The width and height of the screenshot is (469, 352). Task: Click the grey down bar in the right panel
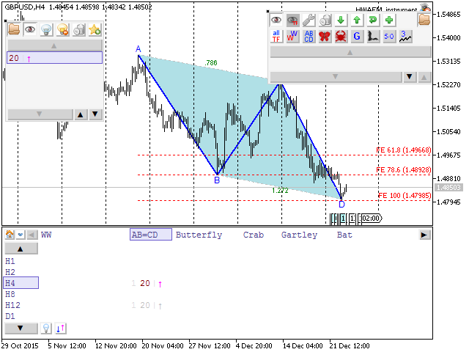click(336, 77)
